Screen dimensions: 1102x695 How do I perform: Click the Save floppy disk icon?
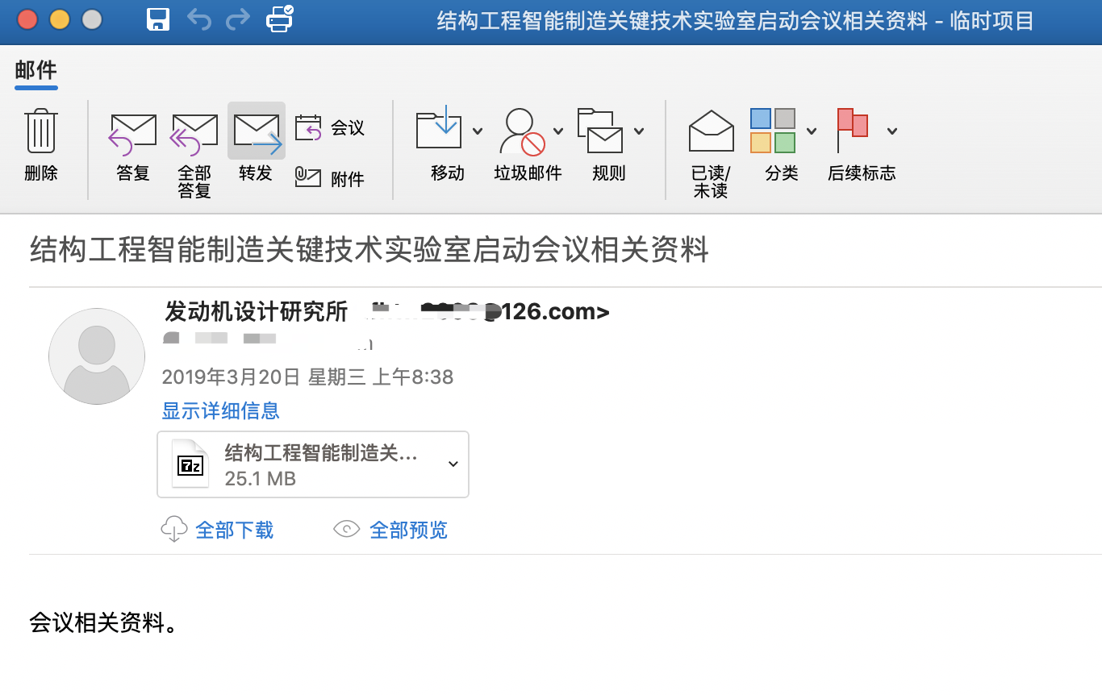click(x=158, y=19)
